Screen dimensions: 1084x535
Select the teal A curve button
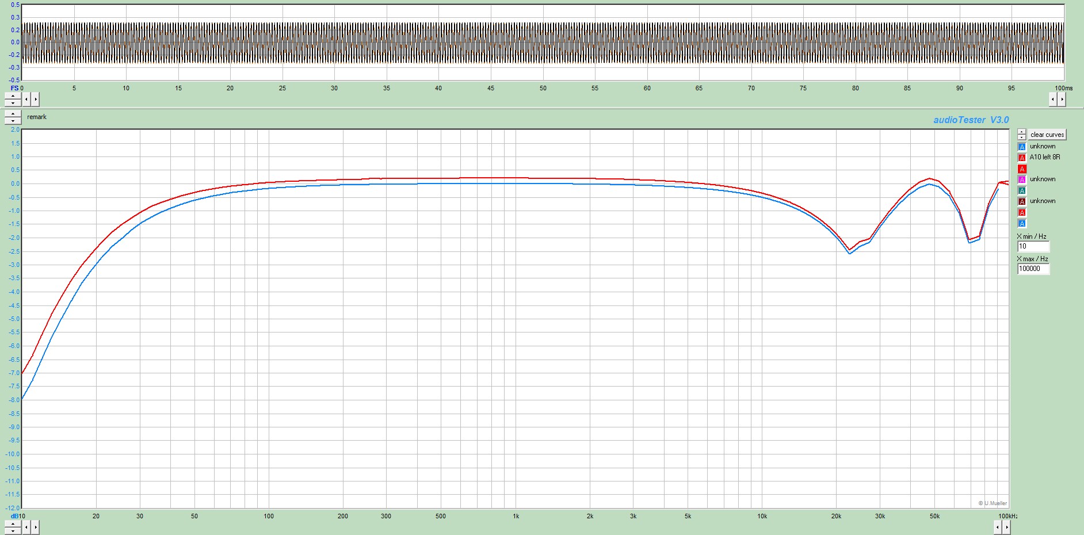[x=1022, y=190]
